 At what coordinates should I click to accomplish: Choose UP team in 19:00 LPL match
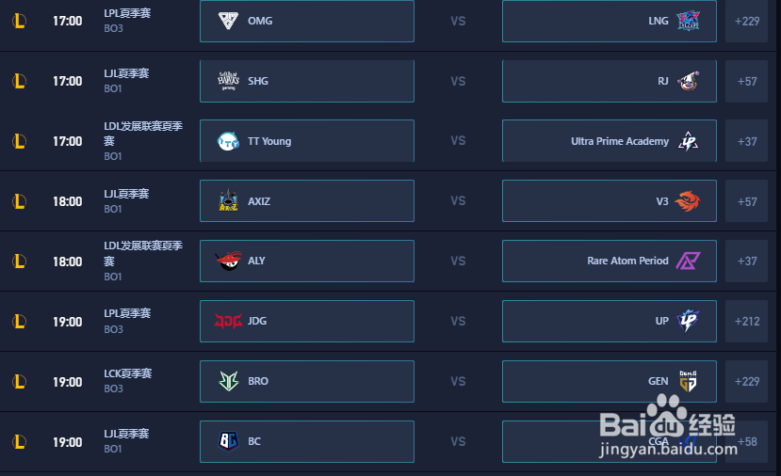coord(610,322)
